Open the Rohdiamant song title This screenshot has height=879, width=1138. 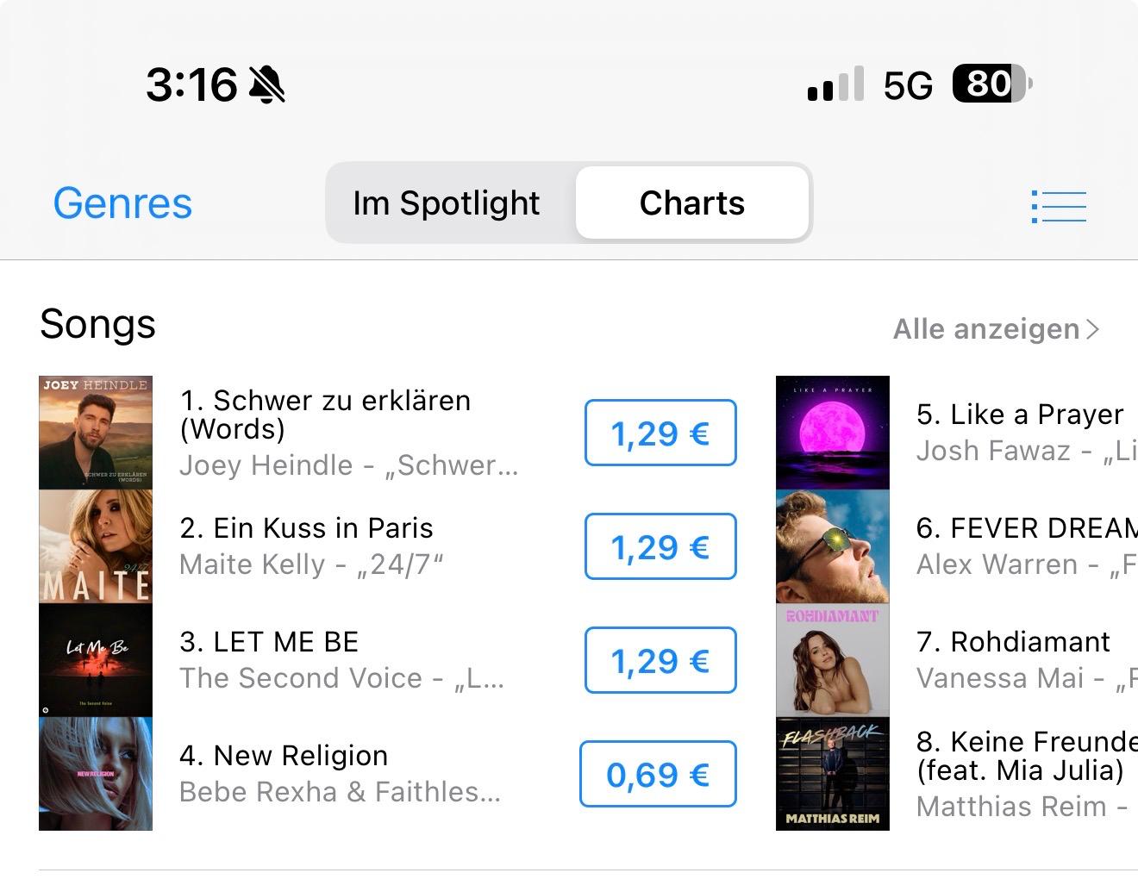[x=1030, y=642]
